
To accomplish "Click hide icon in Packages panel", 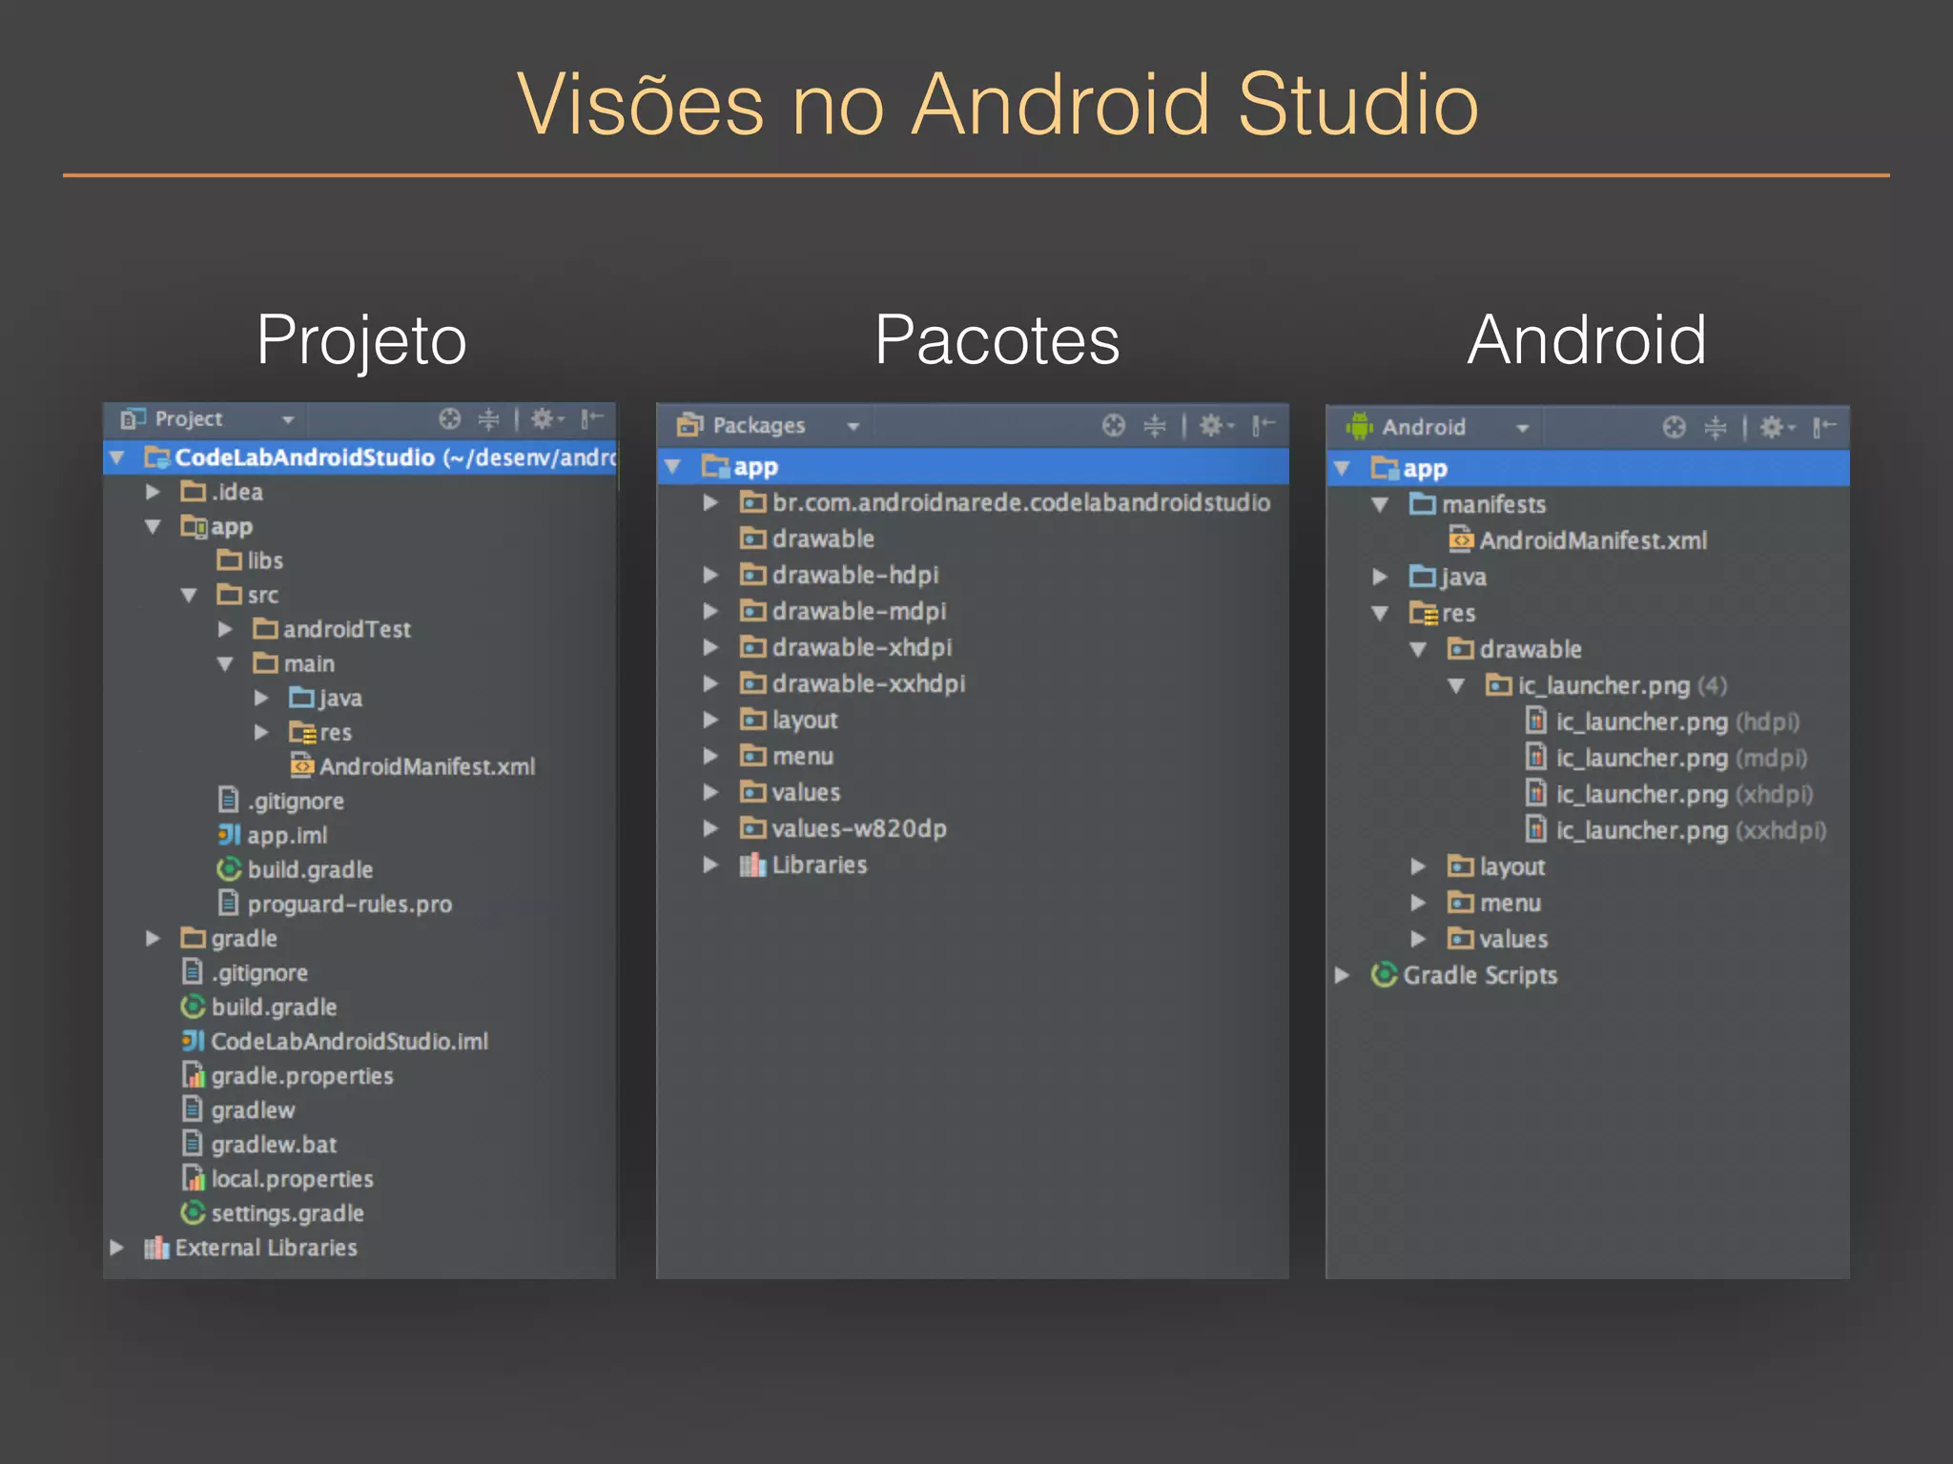I will (x=1264, y=425).
